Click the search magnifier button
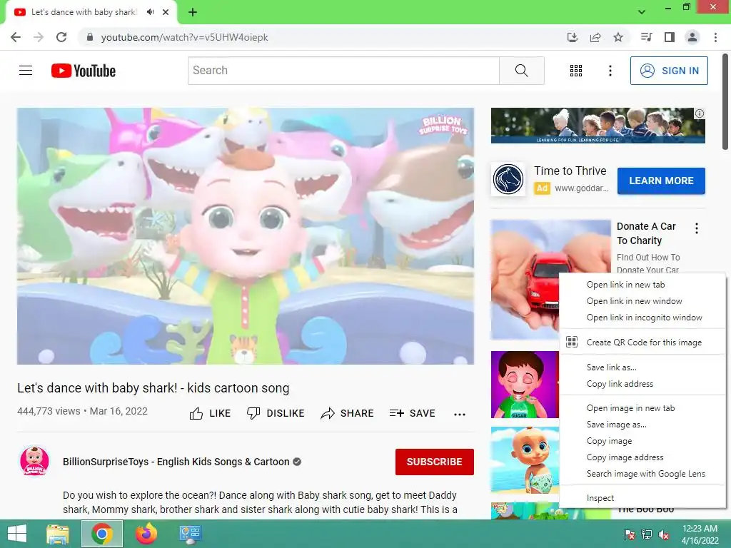This screenshot has width=731, height=548. tap(522, 71)
